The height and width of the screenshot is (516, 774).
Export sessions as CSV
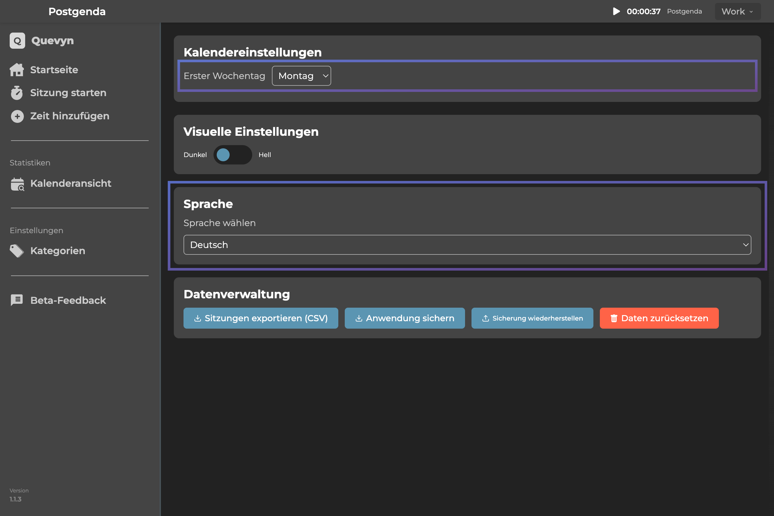tap(261, 318)
